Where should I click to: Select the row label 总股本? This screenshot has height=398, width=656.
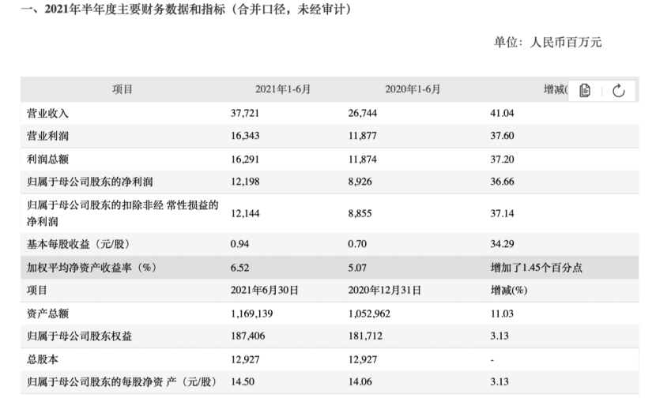tap(42, 359)
